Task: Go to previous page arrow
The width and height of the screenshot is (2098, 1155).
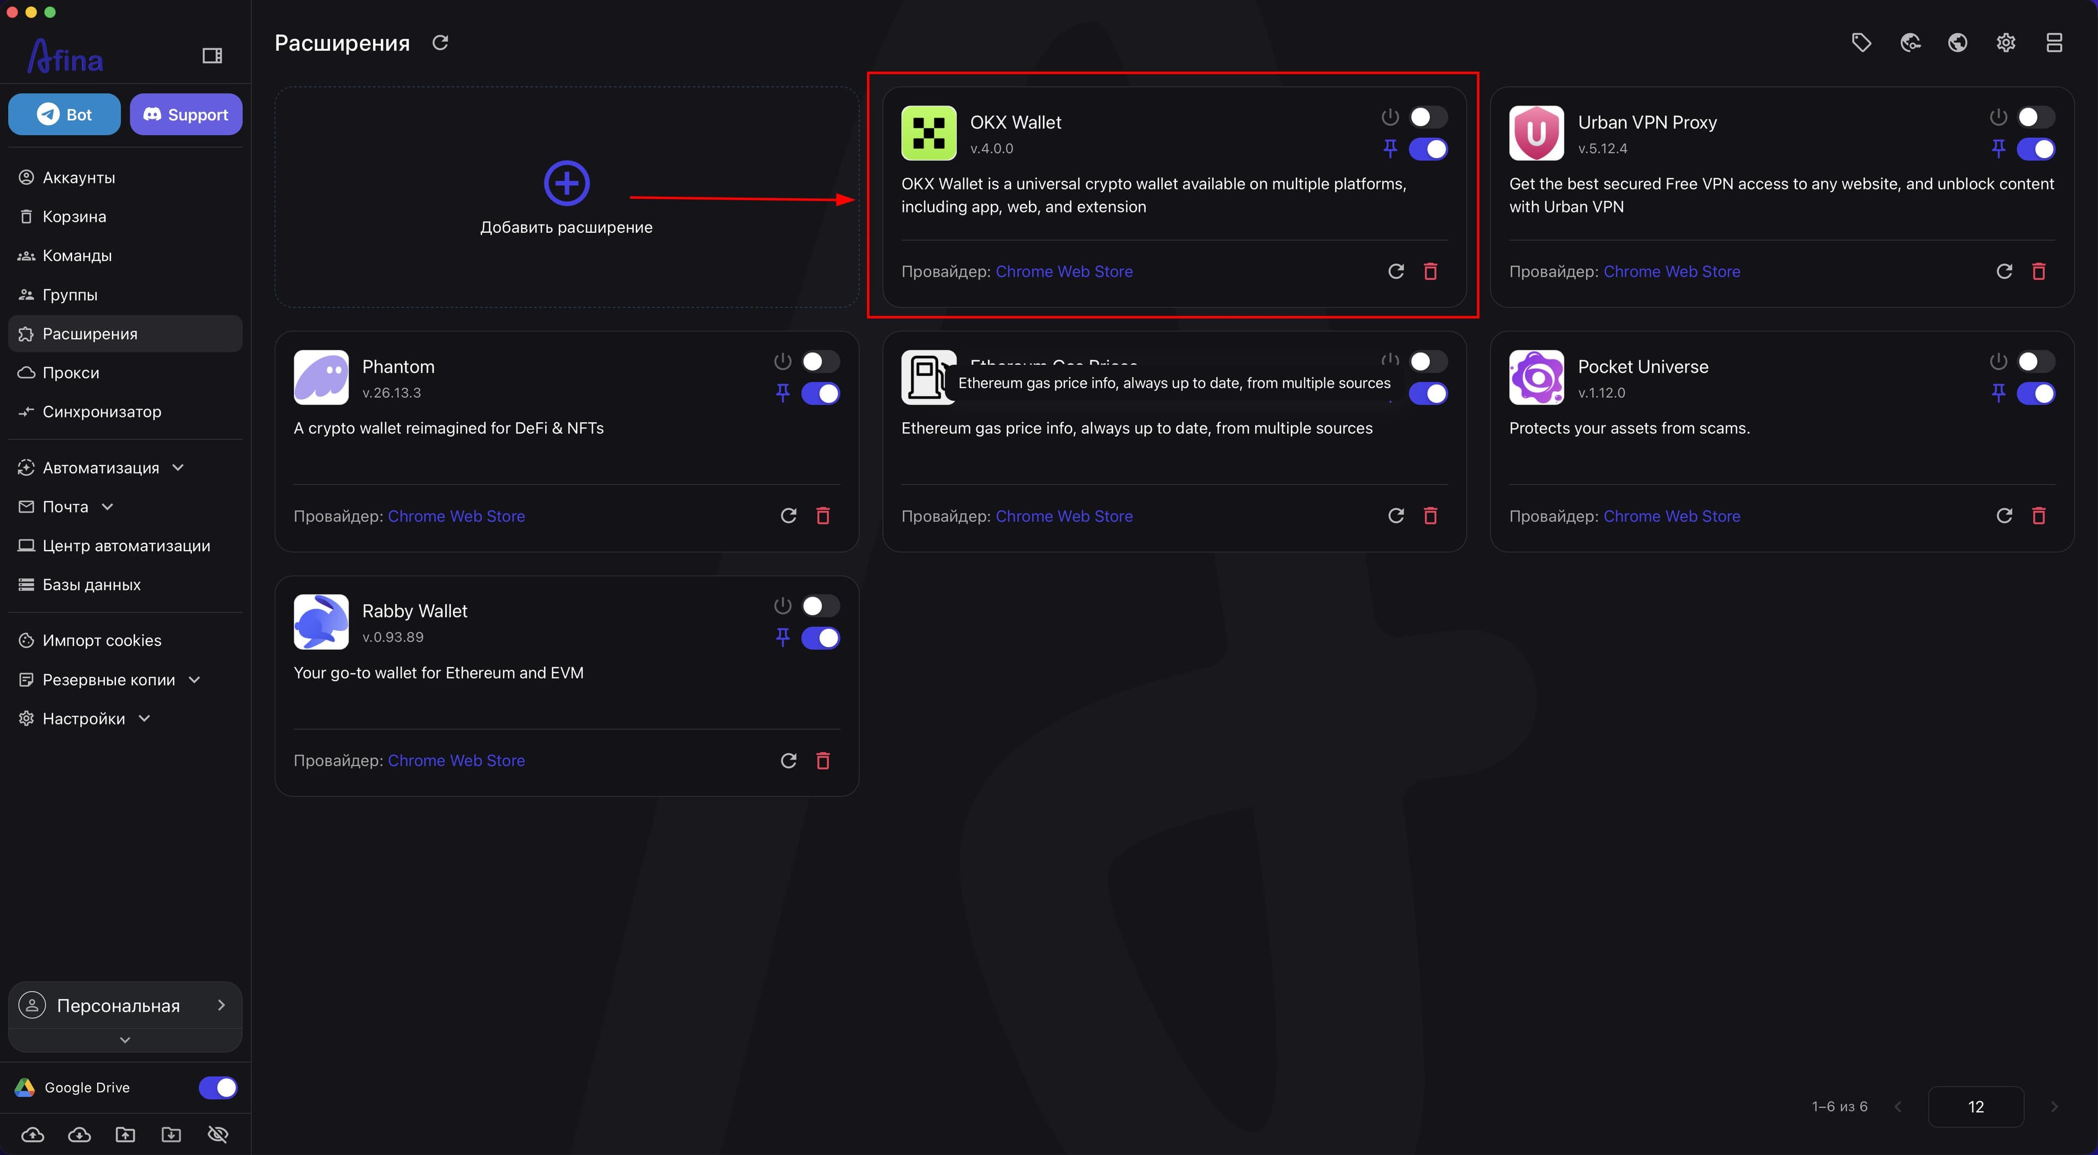Action: coord(1899,1106)
